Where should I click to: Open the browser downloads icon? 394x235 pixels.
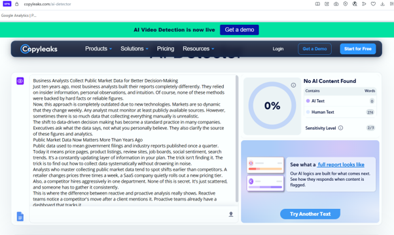point(382,4)
